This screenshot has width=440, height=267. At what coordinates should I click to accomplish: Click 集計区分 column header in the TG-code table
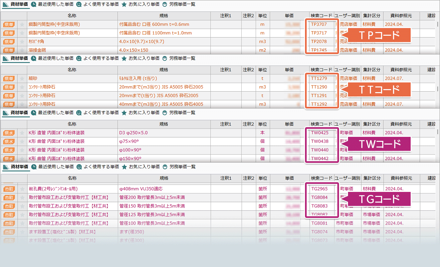[x=372, y=178]
